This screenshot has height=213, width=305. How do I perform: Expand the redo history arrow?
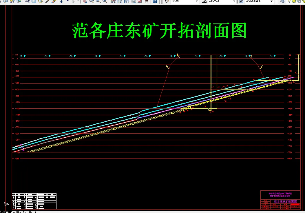pos(78,1)
